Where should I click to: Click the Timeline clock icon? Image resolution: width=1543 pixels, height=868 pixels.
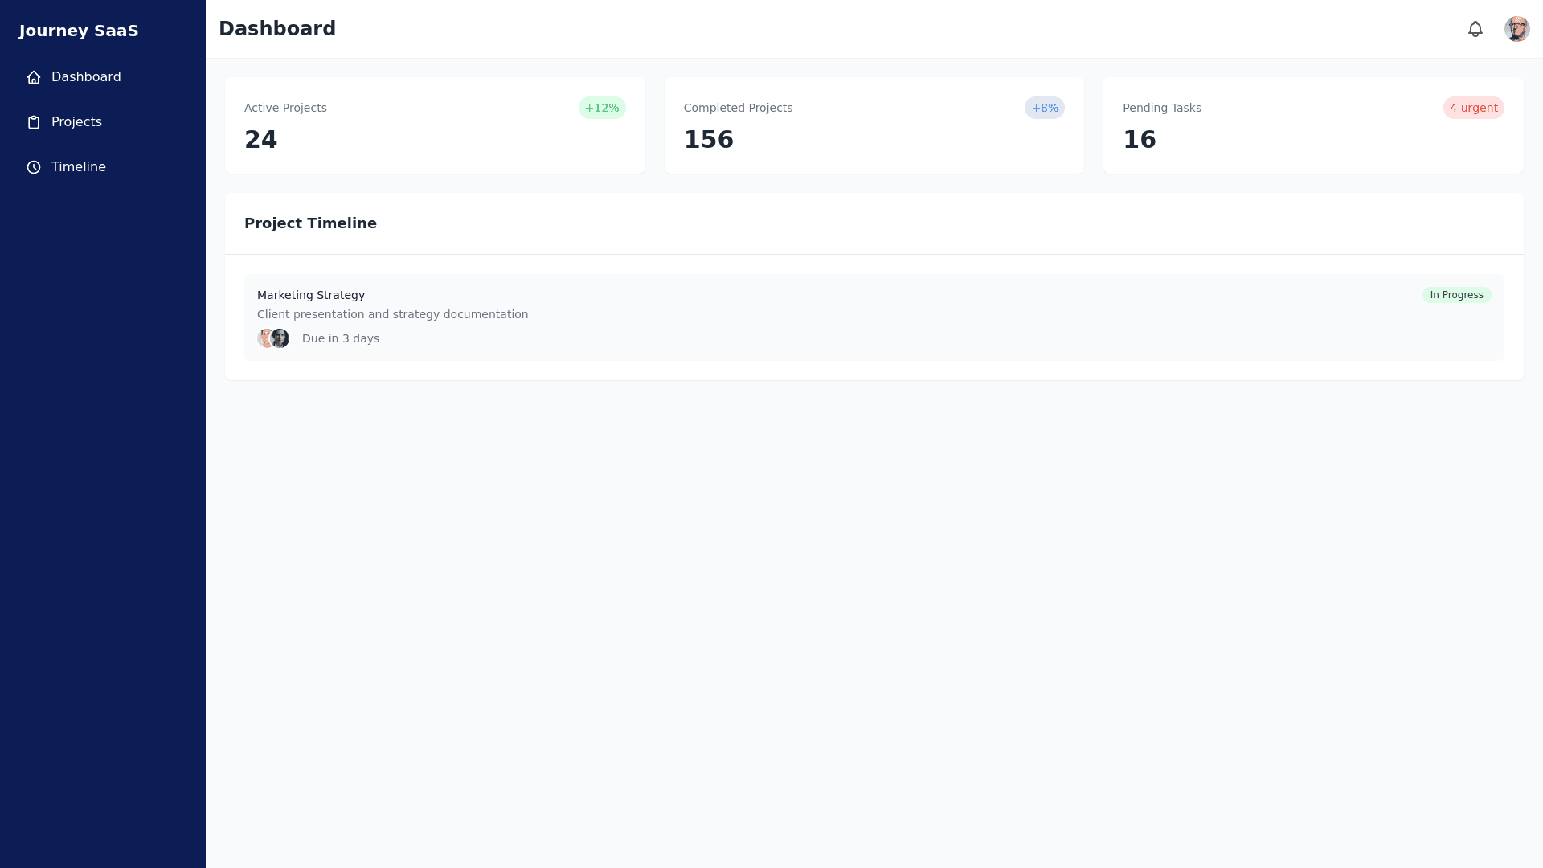pos(34,167)
